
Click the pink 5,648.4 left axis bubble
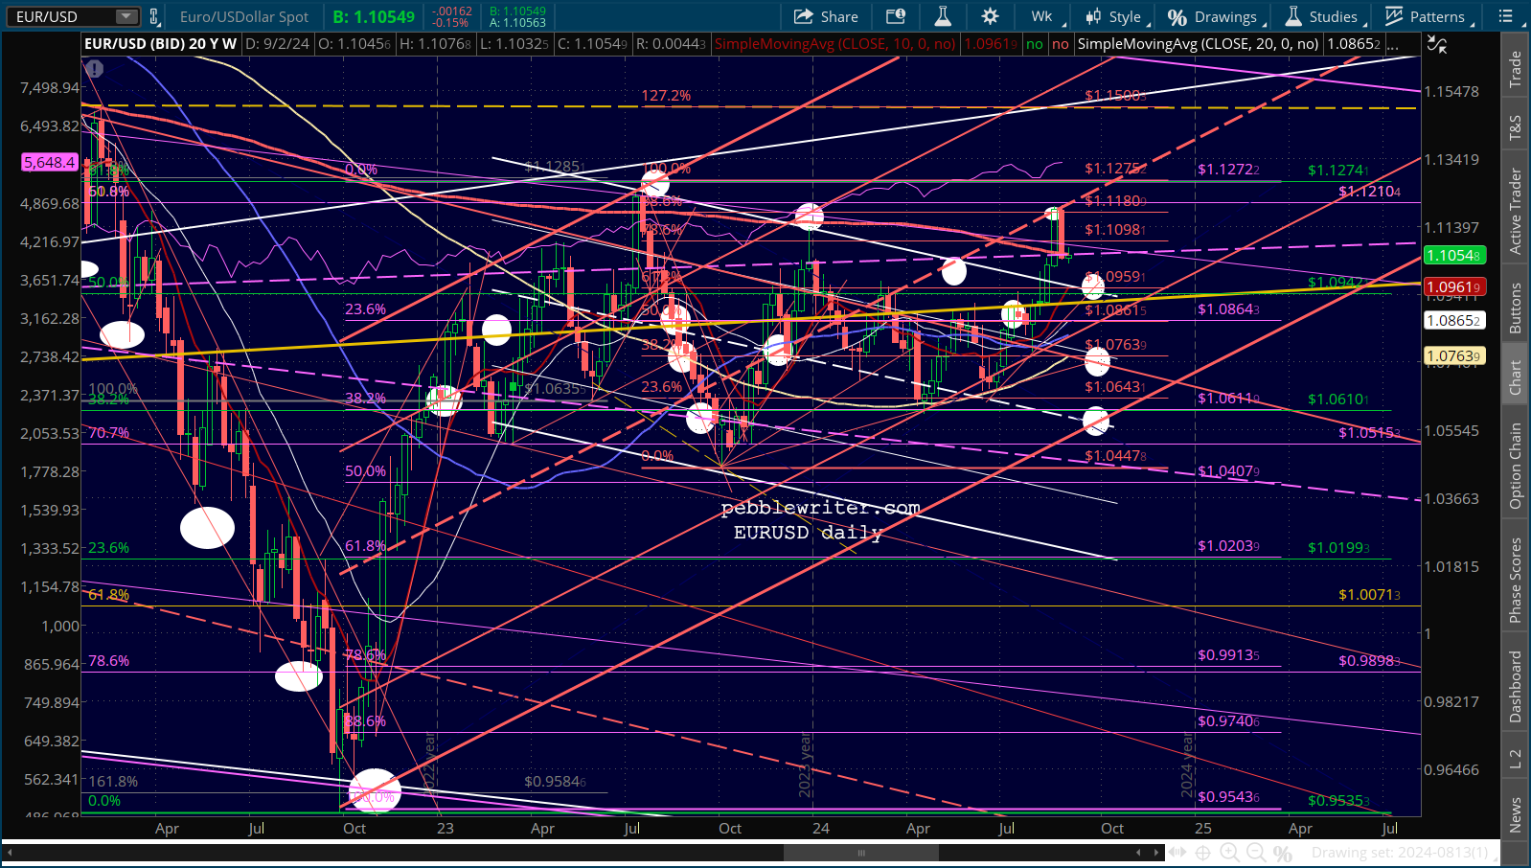[x=49, y=162]
